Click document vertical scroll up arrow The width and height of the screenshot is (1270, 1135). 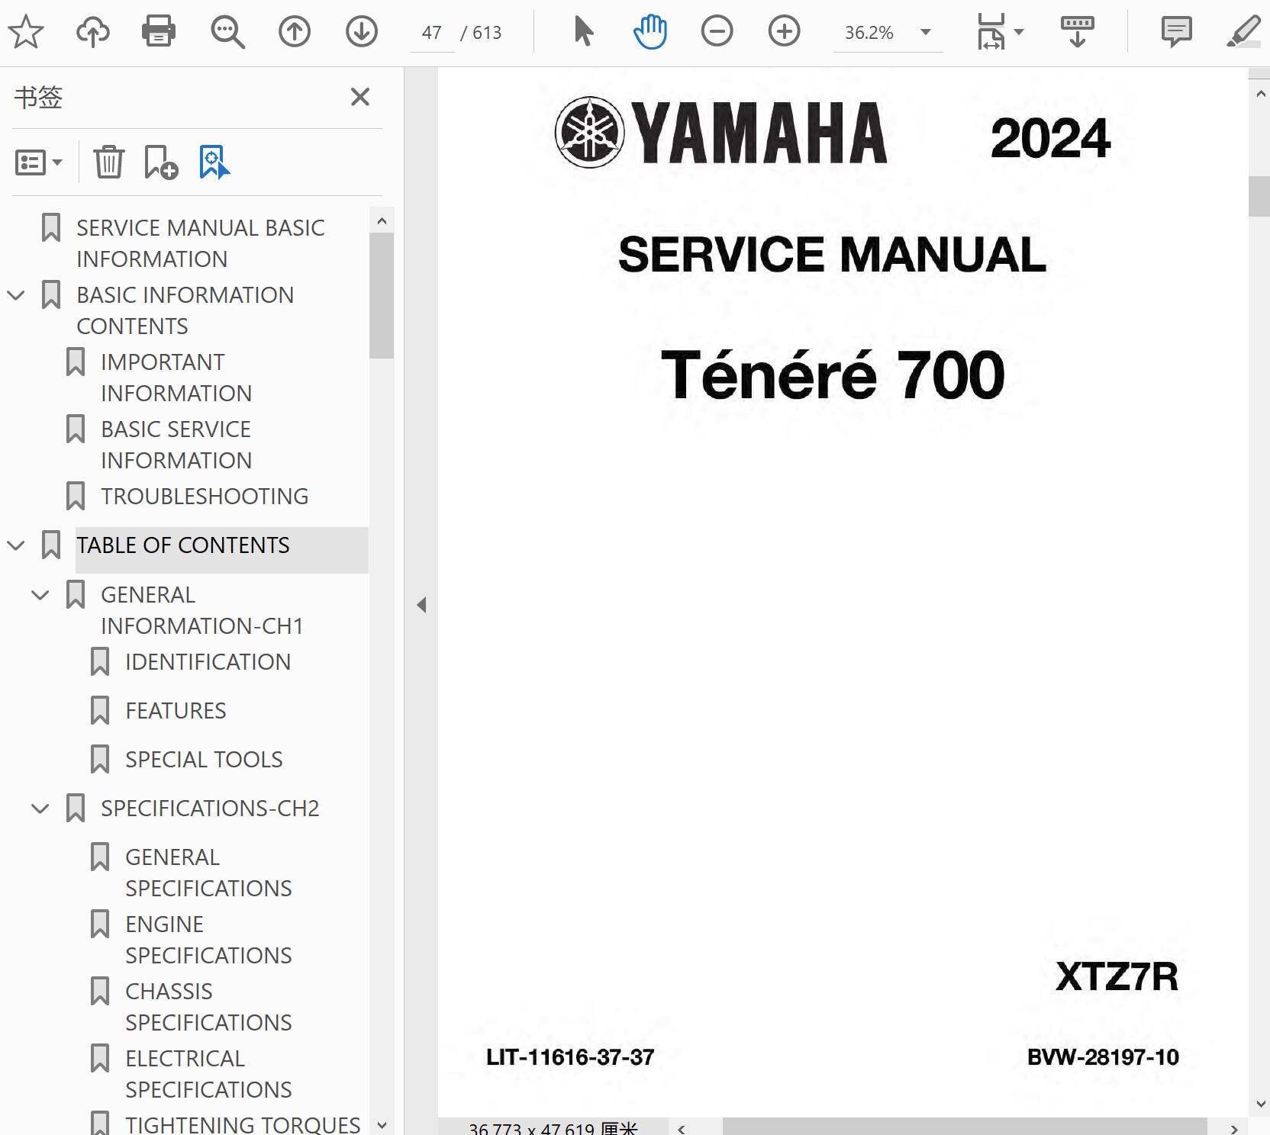[1259, 94]
